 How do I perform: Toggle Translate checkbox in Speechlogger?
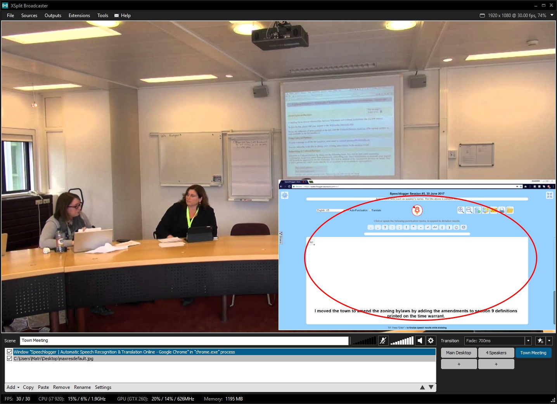[x=370, y=210]
